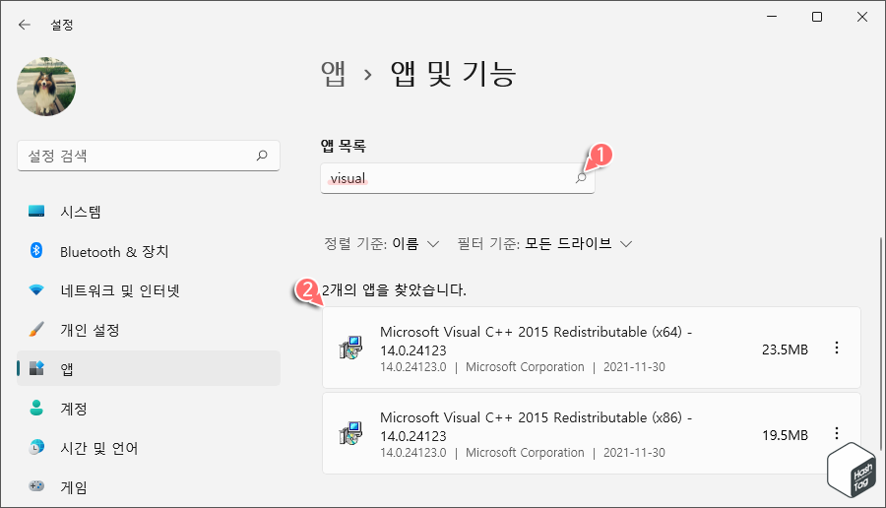Close the 설정 window

(x=862, y=17)
